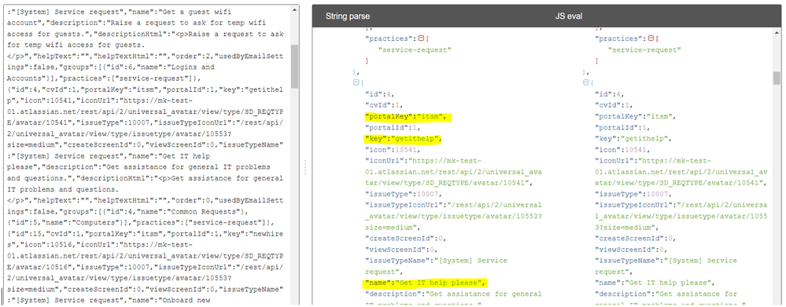
Task: Click "portalKey":"itsm" in JS eval column
Action: pos(635,116)
